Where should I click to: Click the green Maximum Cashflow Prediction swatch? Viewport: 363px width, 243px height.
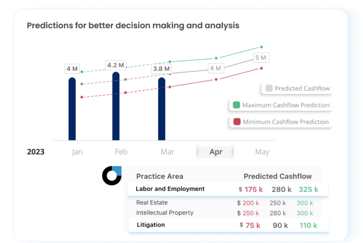pyautogui.click(x=237, y=105)
